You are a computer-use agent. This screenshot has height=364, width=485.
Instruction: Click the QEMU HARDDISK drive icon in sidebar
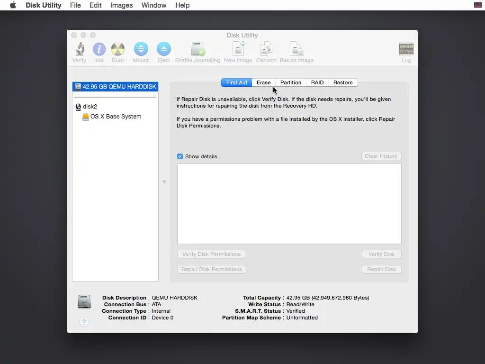click(x=78, y=87)
